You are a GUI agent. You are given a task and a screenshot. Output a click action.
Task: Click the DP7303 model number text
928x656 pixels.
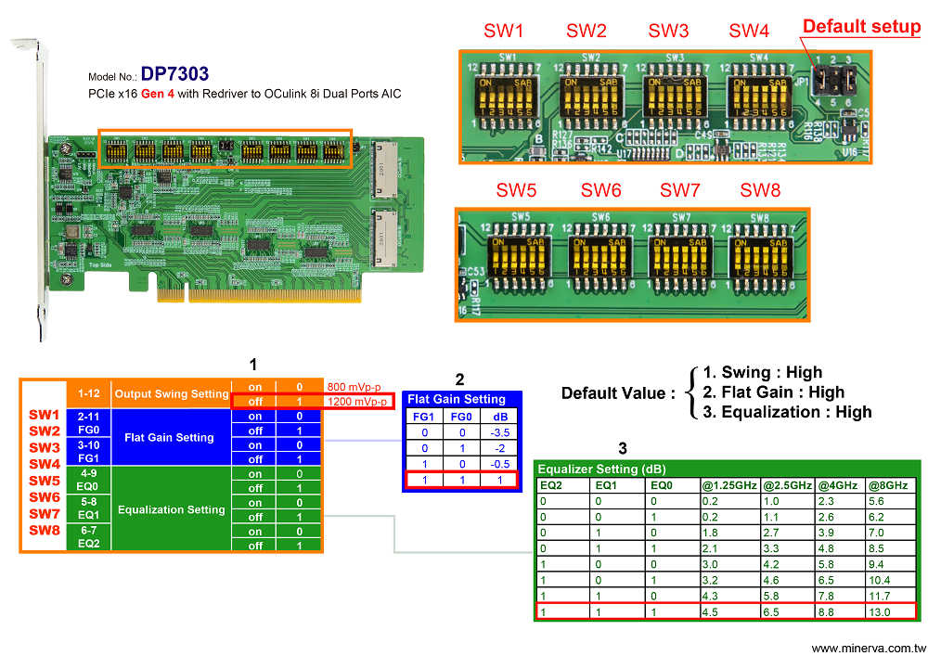(x=174, y=74)
